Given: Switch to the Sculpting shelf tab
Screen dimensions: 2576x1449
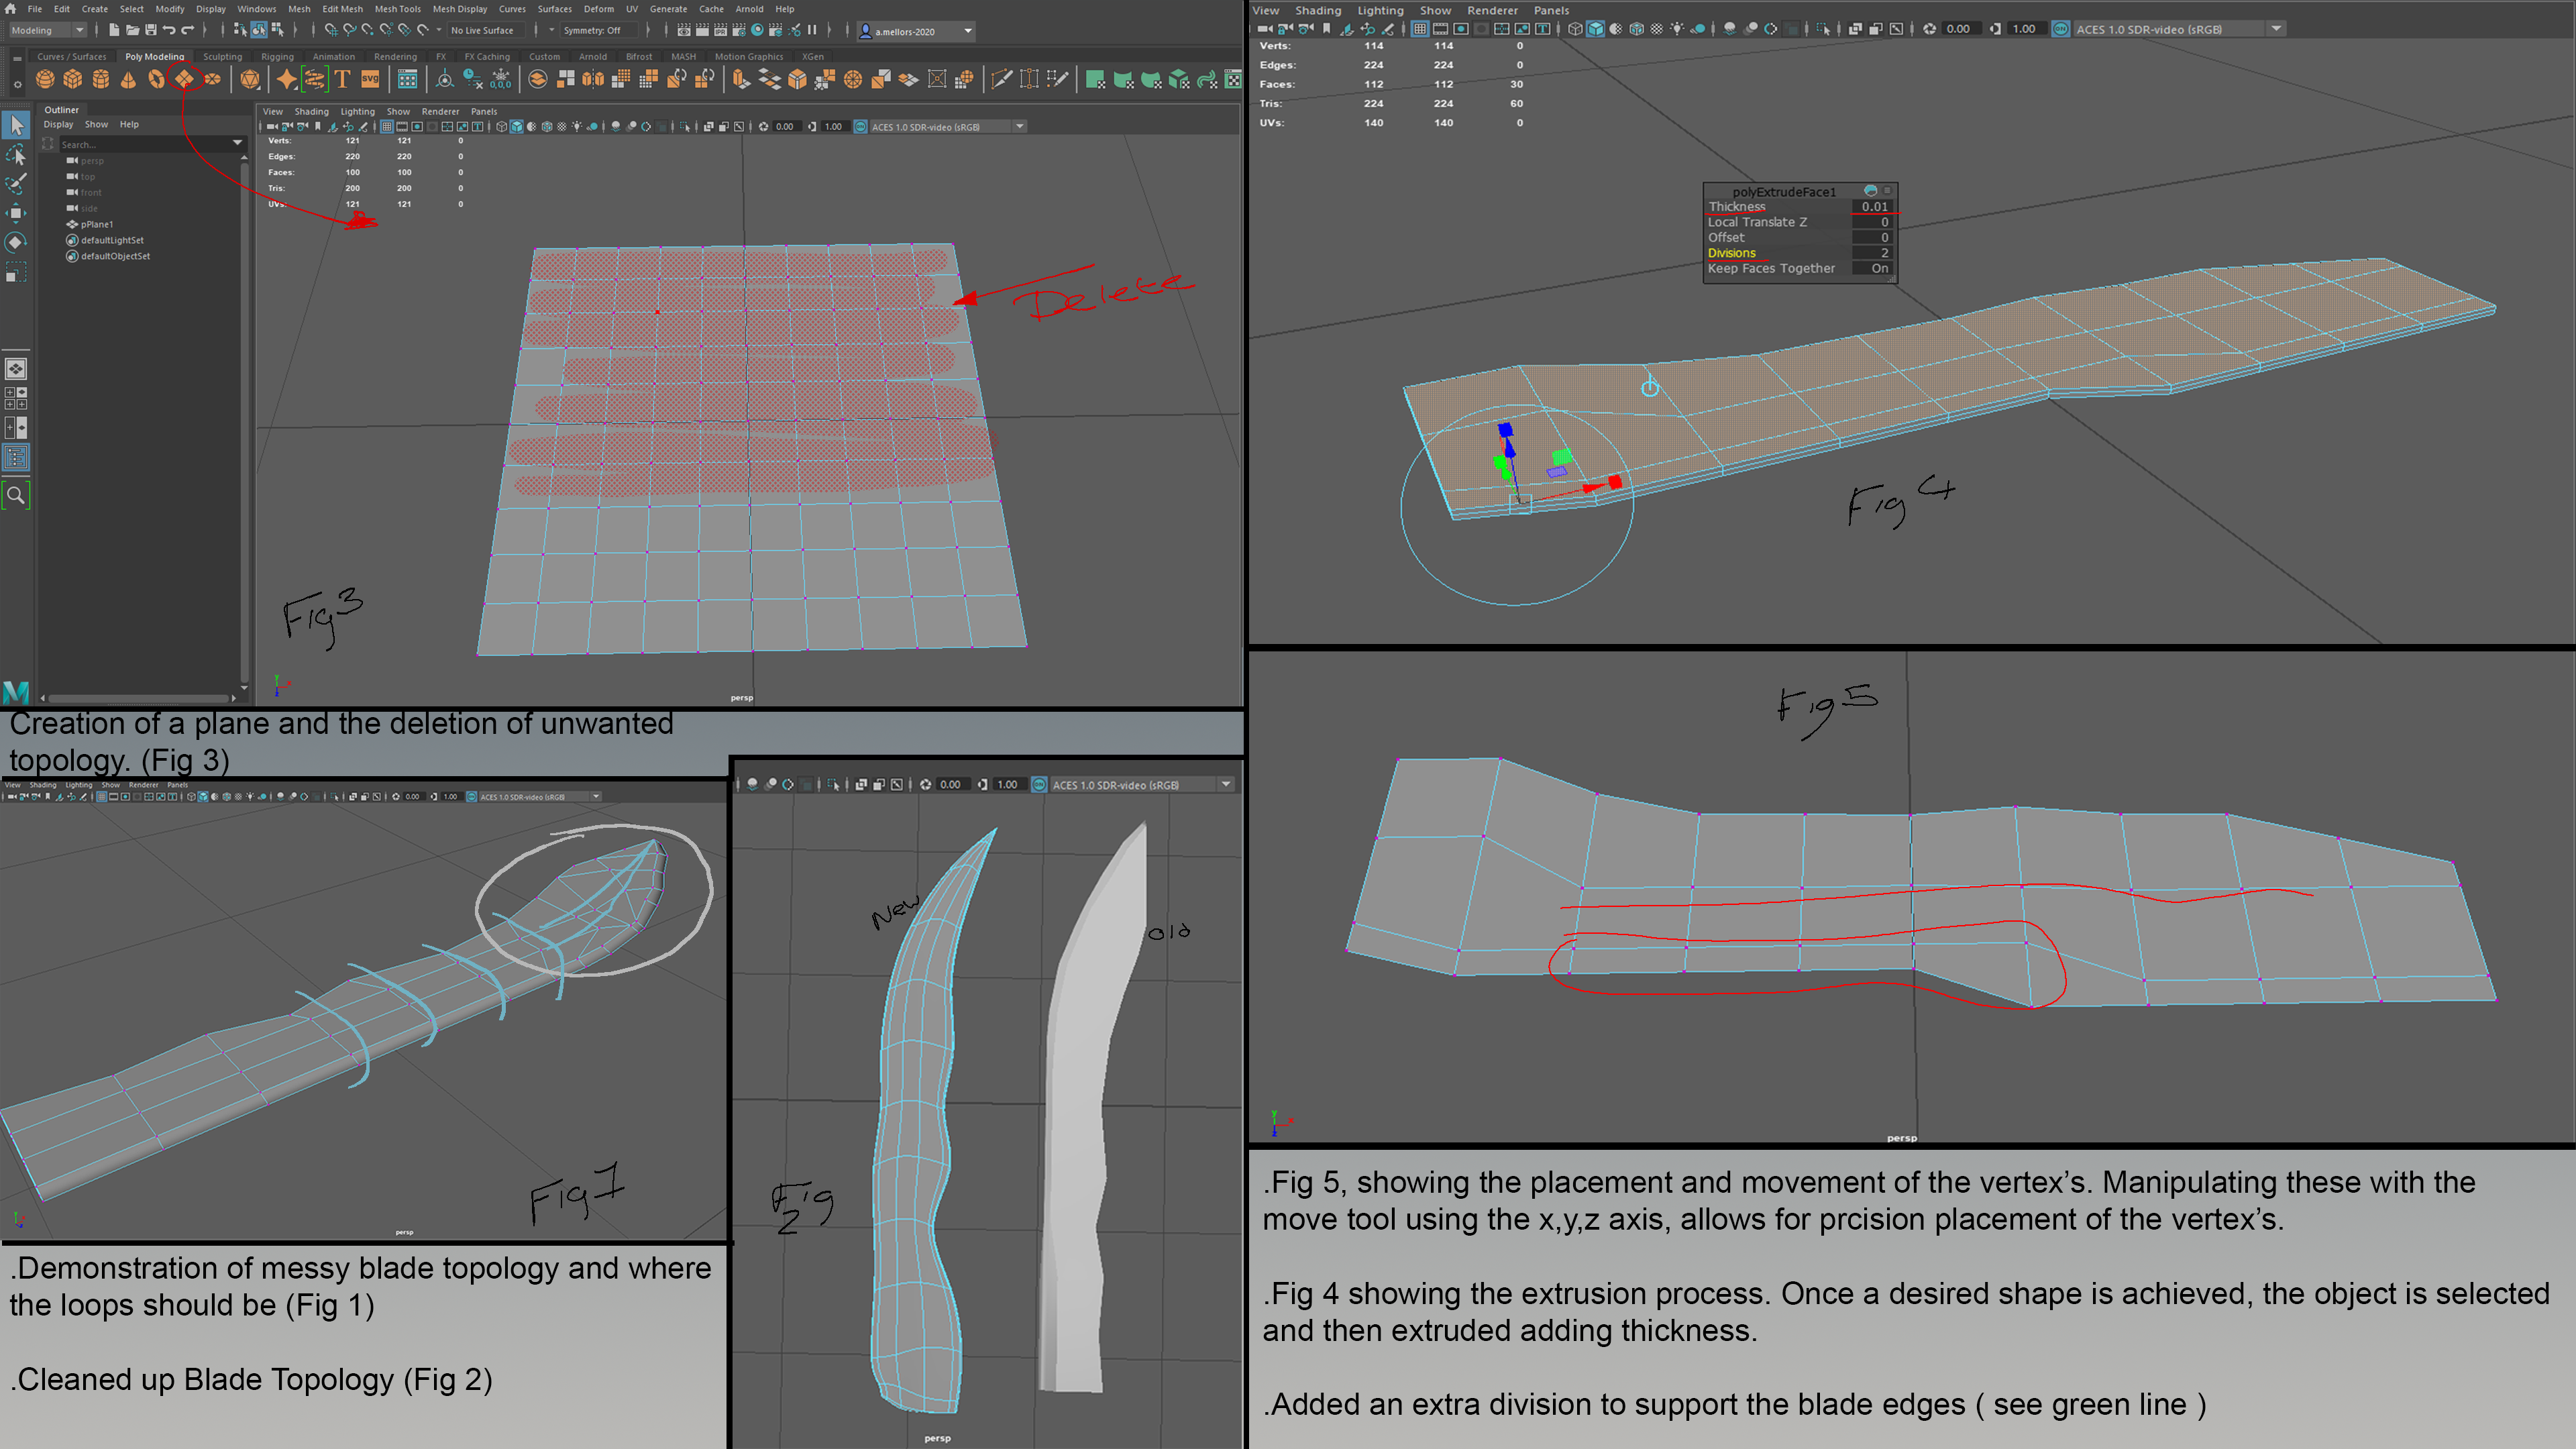Looking at the screenshot, I should [x=222, y=57].
